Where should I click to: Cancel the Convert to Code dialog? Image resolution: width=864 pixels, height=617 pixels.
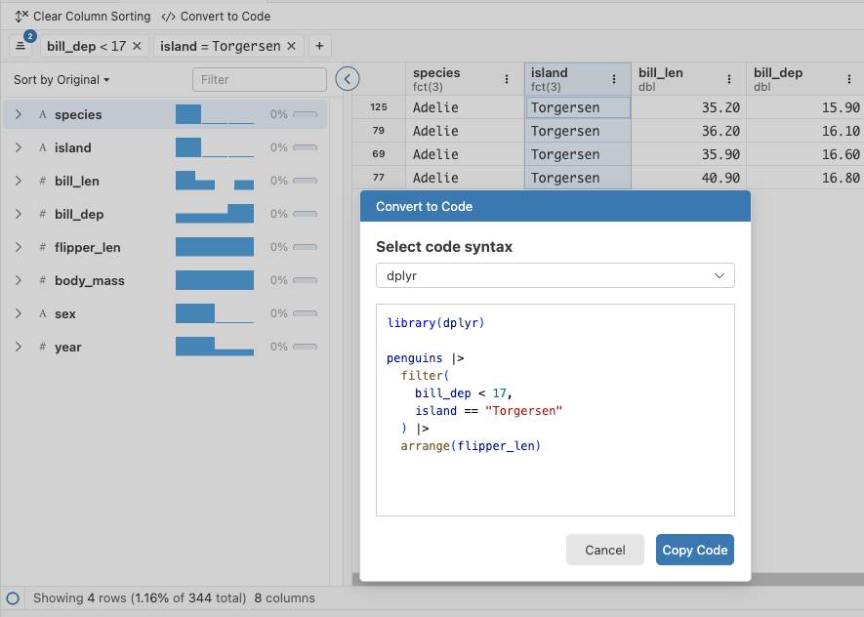click(x=604, y=550)
